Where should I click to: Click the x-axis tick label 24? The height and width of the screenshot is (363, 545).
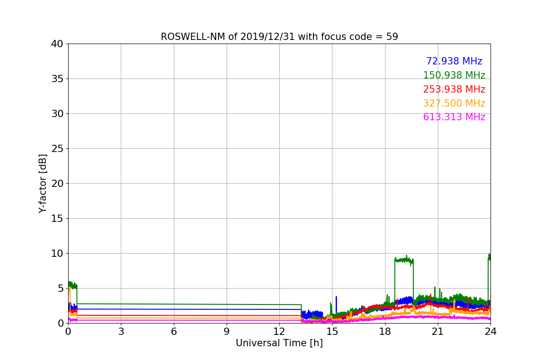(490, 332)
